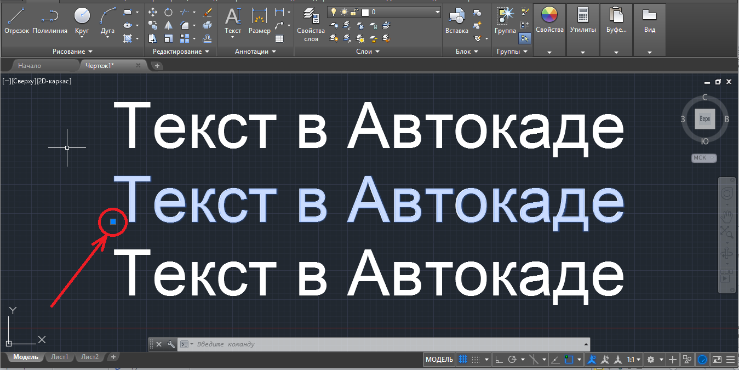Open the layer selection dropdown

click(437, 12)
